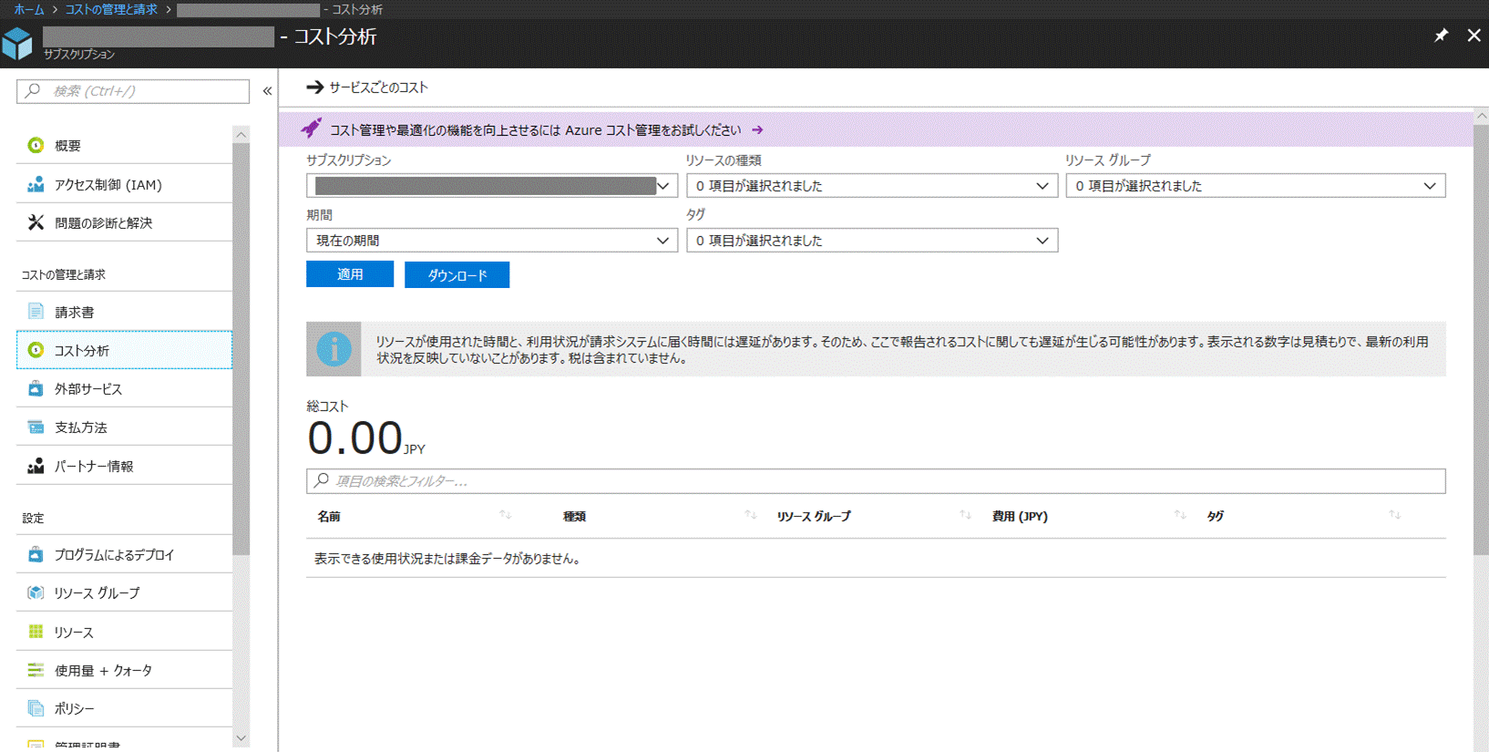Select 請求書 menu item

(124, 312)
